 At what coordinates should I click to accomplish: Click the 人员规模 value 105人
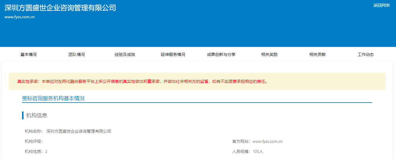click(x=258, y=151)
